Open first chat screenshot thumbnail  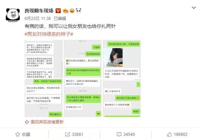coord(44,59)
